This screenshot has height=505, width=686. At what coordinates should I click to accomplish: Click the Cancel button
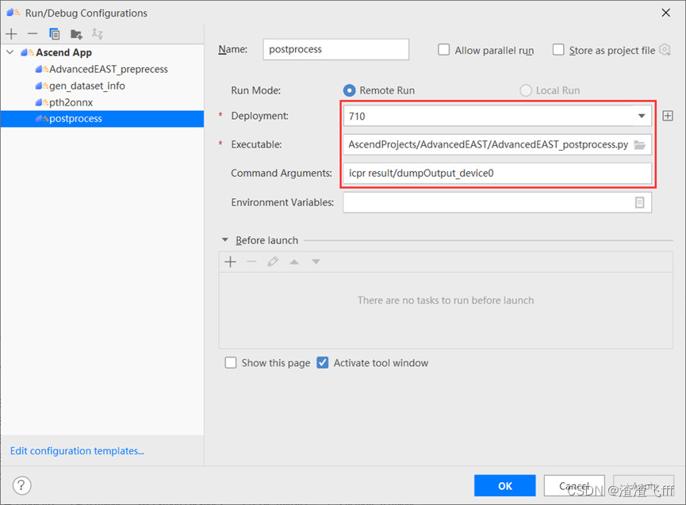[x=574, y=486]
